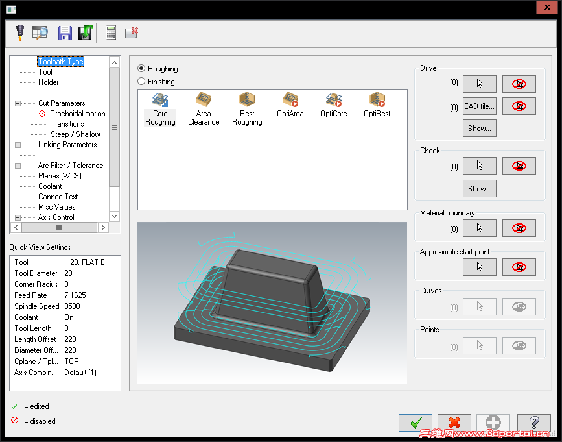562x442 pixels.
Task: Click the tree scroll up arrow
Action: click(x=114, y=62)
